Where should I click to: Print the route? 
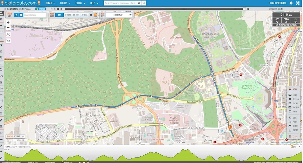pos(293,122)
